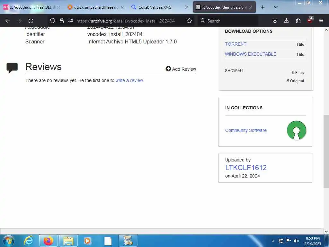The width and height of the screenshot is (329, 247).
Task: Open the Community Software collection link
Action: coord(246,130)
